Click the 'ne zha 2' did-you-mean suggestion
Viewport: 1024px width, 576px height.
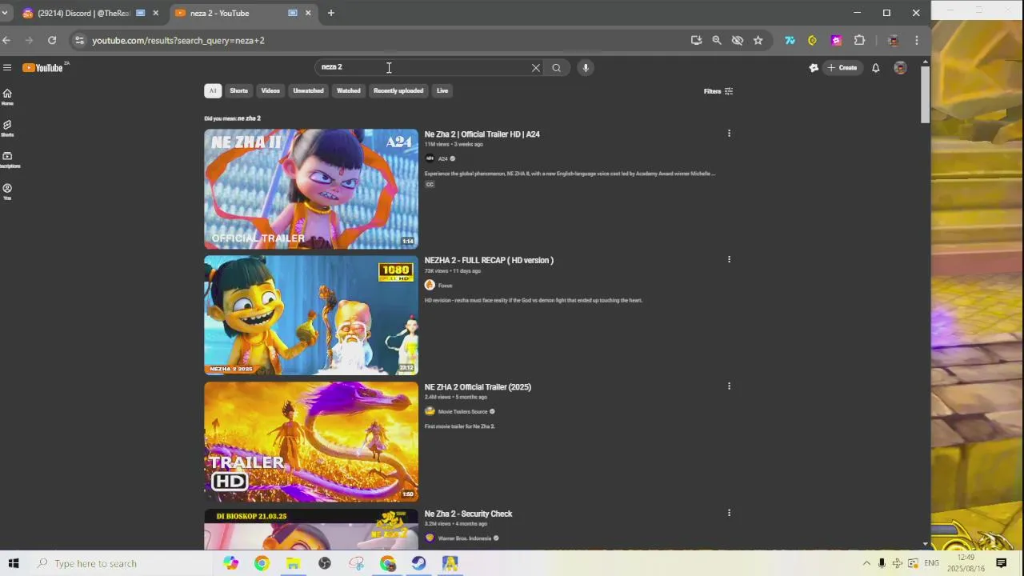[x=249, y=118]
